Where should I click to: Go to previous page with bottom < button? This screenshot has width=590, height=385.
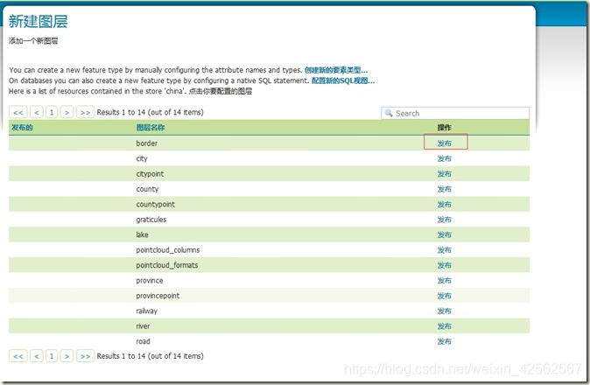tap(37, 355)
